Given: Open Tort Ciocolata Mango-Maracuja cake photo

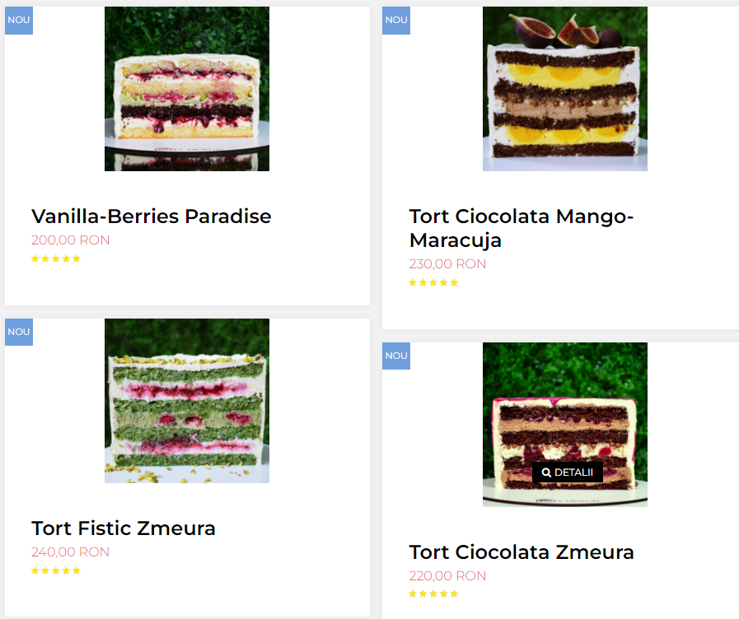Looking at the screenshot, I should point(564,89).
